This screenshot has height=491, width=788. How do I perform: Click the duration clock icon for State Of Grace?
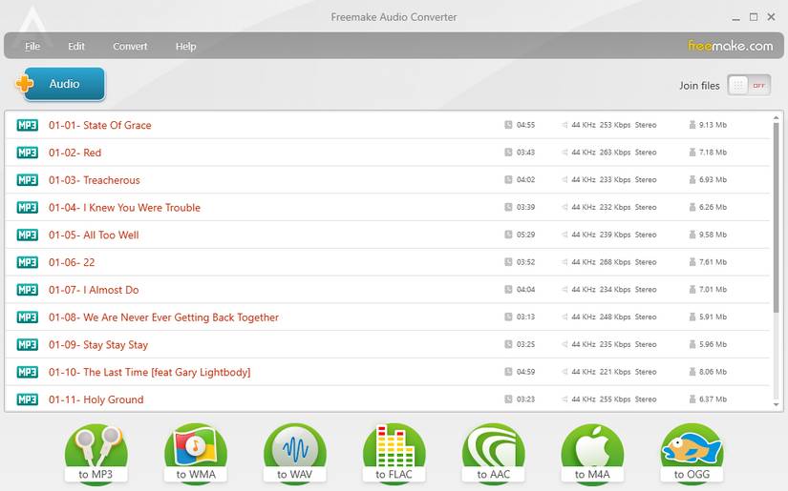508,124
